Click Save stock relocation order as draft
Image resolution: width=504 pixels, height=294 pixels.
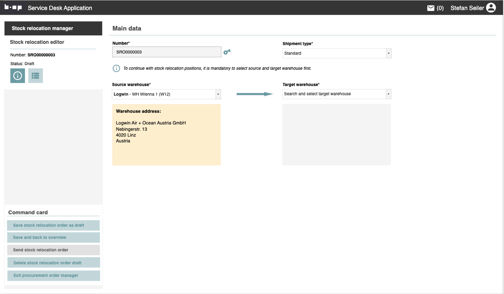click(x=53, y=226)
